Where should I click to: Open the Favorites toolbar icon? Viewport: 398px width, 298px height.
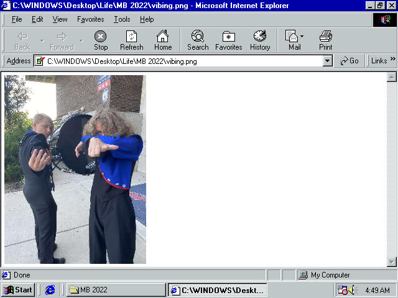(x=229, y=40)
